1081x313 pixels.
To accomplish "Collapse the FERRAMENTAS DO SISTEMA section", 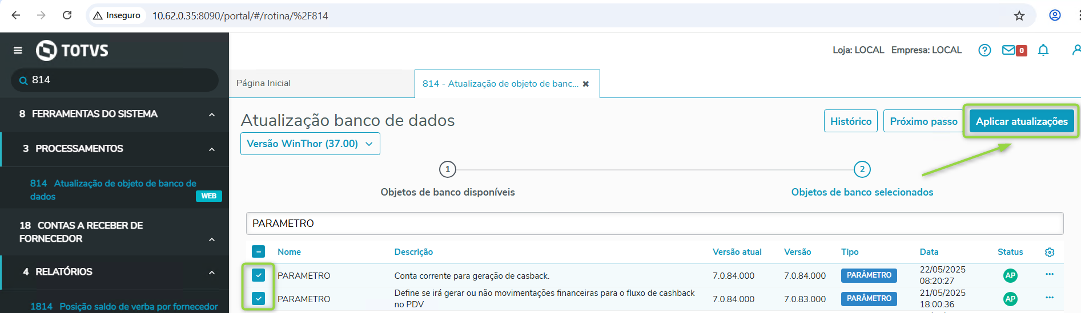I will tap(212, 115).
